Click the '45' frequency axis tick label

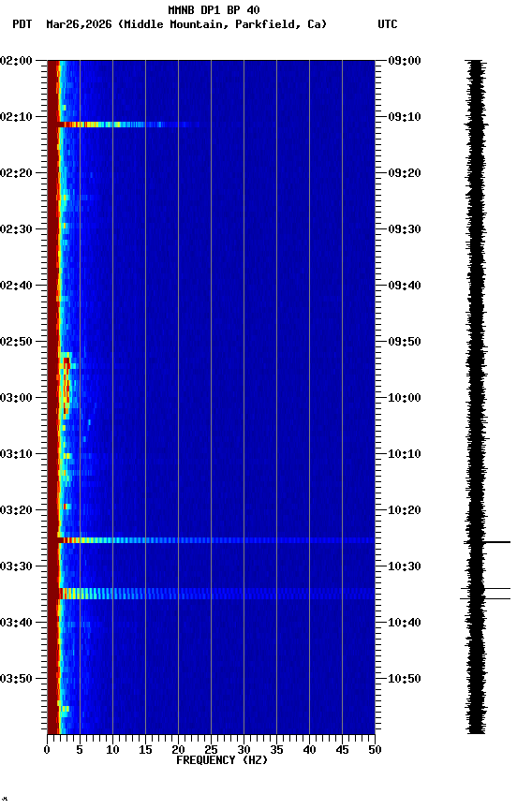coord(342,750)
